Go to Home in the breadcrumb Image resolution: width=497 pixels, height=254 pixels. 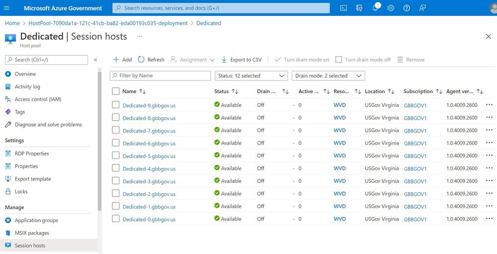(12, 23)
